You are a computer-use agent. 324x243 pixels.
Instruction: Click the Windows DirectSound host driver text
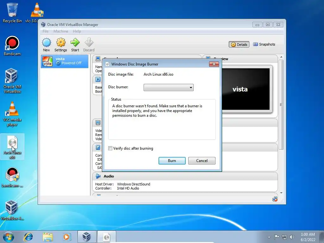[134, 184]
